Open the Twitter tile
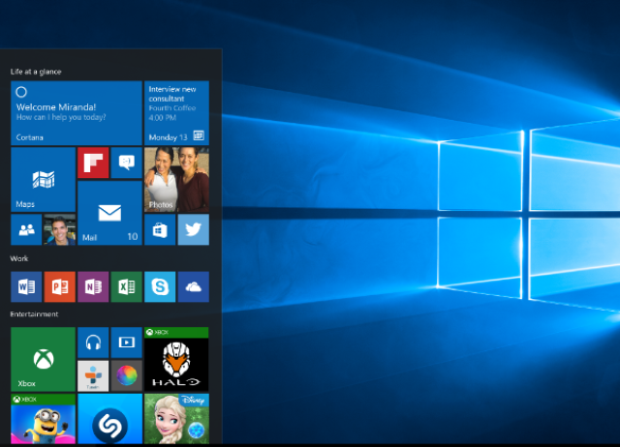The width and height of the screenshot is (620, 447). [x=194, y=229]
